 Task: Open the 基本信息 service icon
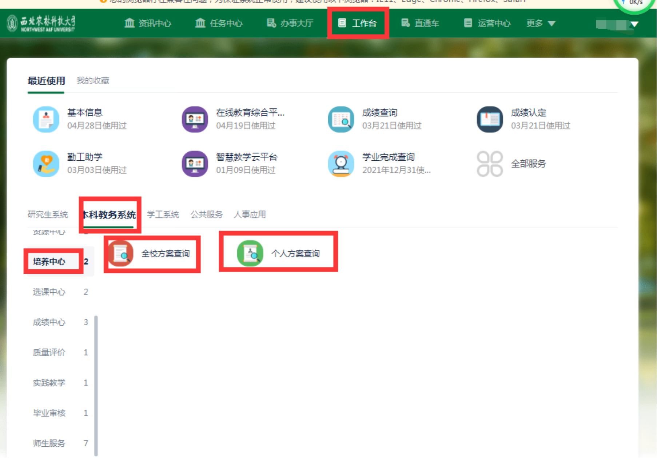coord(46,119)
